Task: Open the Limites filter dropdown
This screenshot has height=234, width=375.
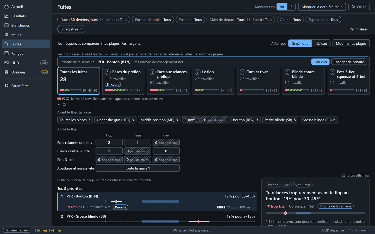Action: (116, 19)
